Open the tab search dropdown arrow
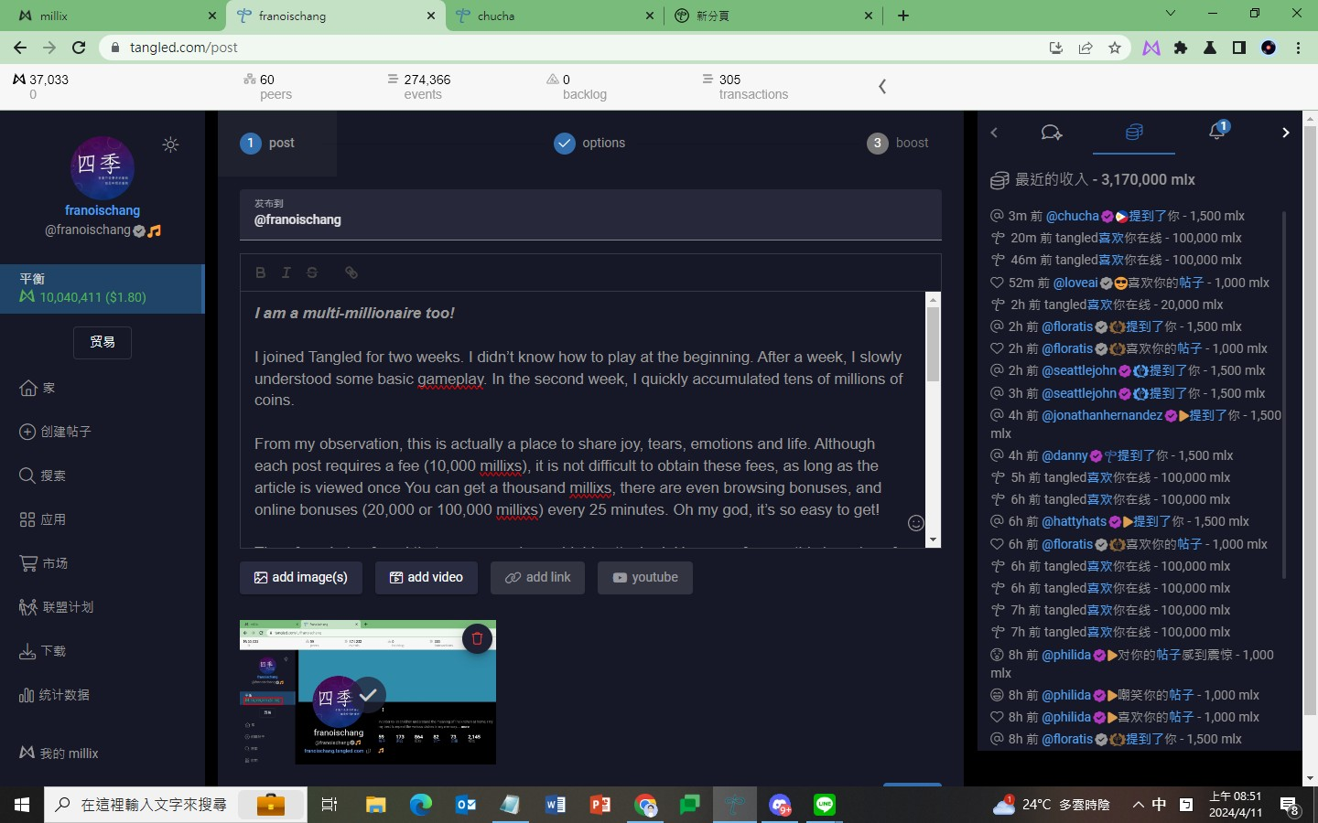 [x=1170, y=14]
